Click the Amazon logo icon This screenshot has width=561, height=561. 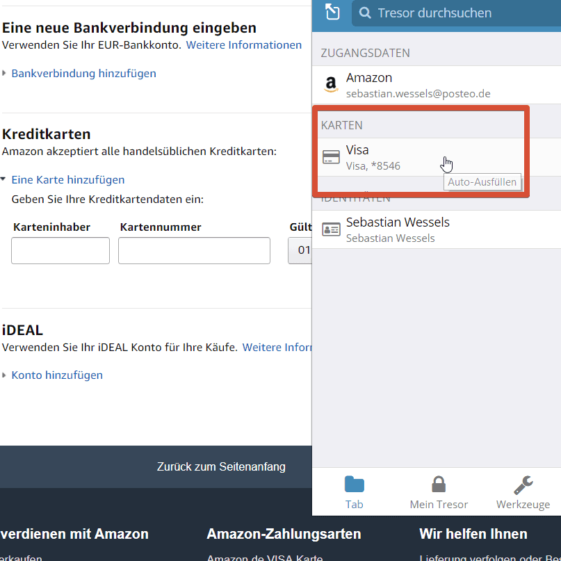(x=331, y=85)
